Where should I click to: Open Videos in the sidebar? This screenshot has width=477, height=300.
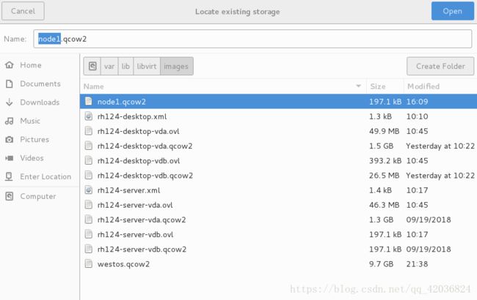coord(40,158)
